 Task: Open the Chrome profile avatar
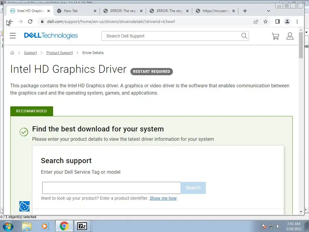pyautogui.click(x=287, y=21)
